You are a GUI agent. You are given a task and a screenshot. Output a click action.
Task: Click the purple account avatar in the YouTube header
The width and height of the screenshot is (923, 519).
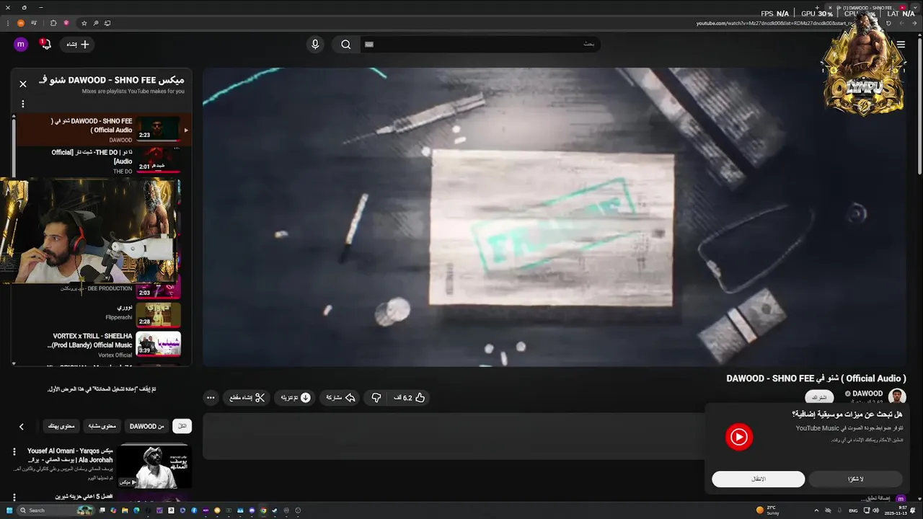[x=21, y=44]
